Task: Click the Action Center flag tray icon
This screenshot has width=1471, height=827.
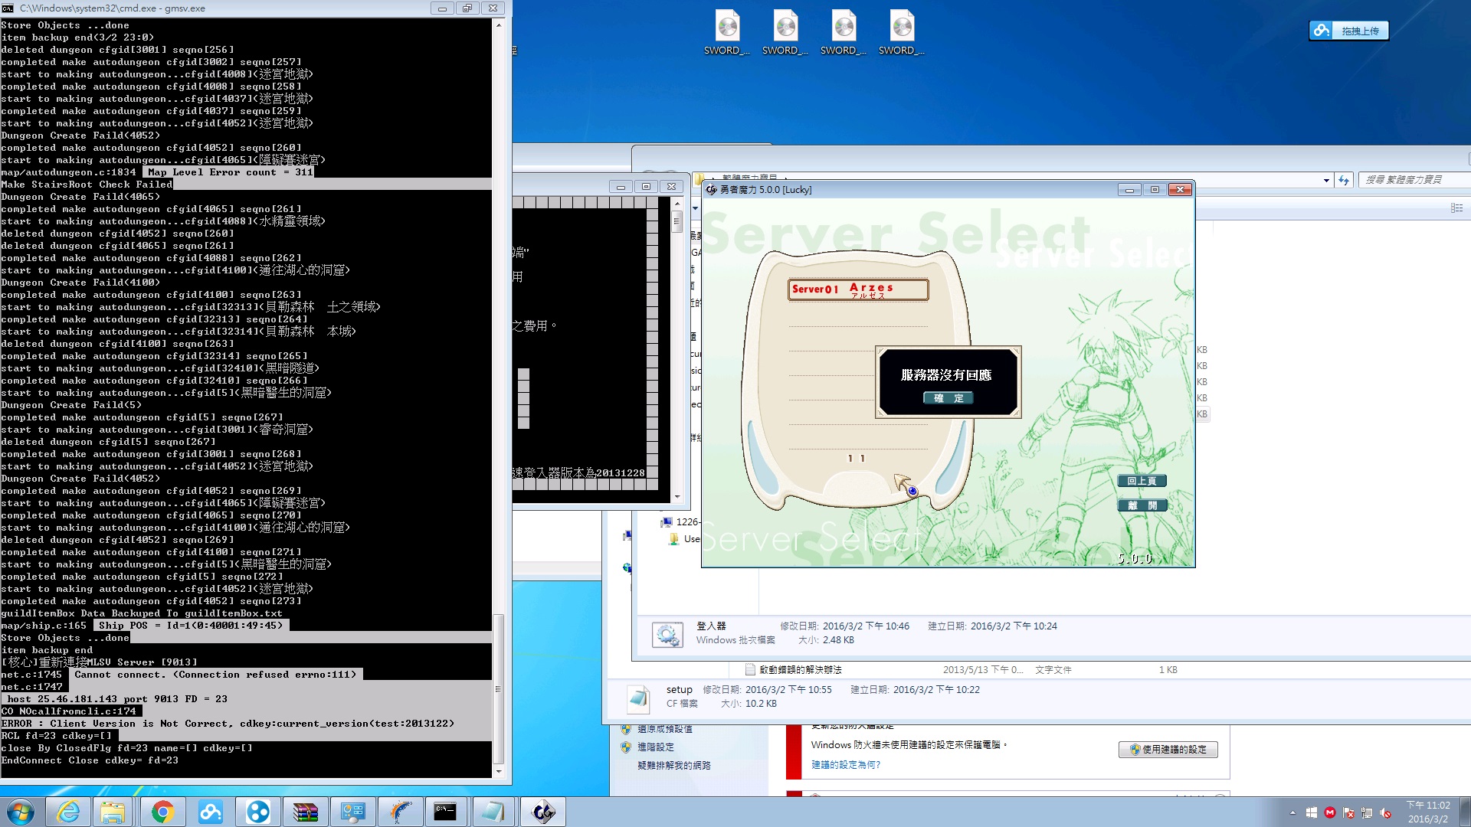Action: coord(1348,813)
